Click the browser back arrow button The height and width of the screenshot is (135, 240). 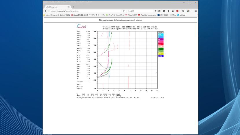coord(46,11)
